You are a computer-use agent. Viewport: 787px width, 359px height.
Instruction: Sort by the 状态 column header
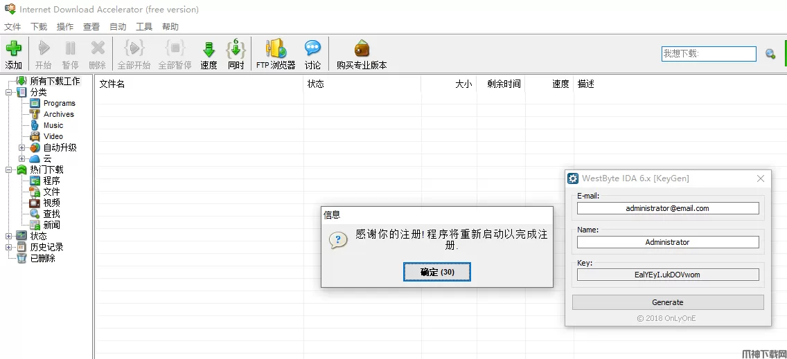pos(362,84)
